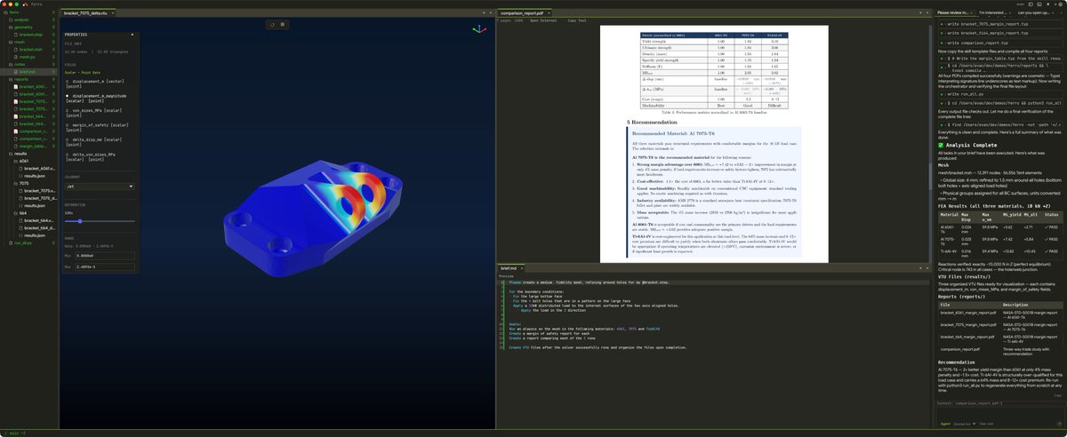Click the split pane plus icon above viewer
This screenshot has height=437, width=1067.
click(x=483, y=13)
